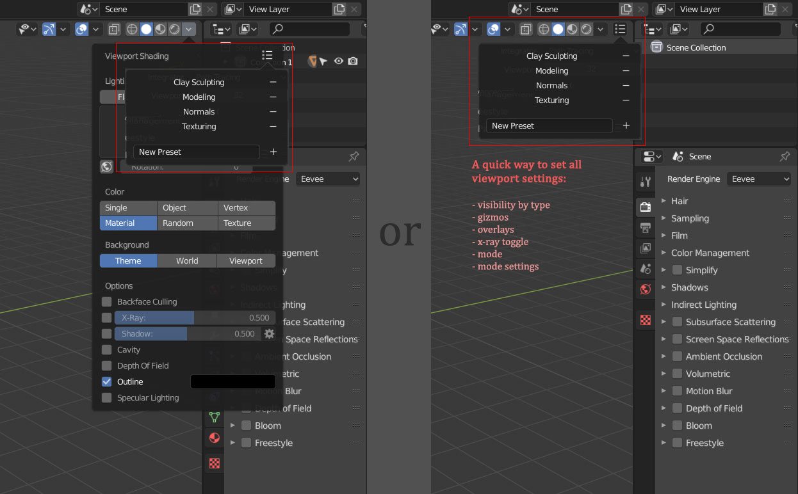Image resolution: width=798 pixels, height=494 pixels.
Task: Click Scene Collection icon in the right outliner
Action: tap(656, 47)
